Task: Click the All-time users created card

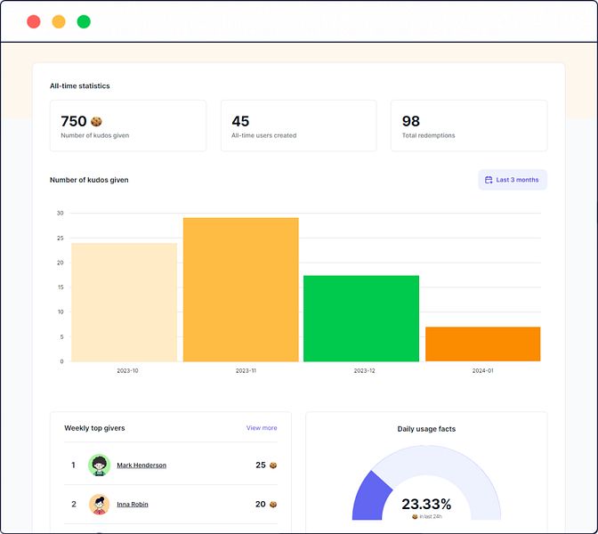Action: click(x=299, y=125)
